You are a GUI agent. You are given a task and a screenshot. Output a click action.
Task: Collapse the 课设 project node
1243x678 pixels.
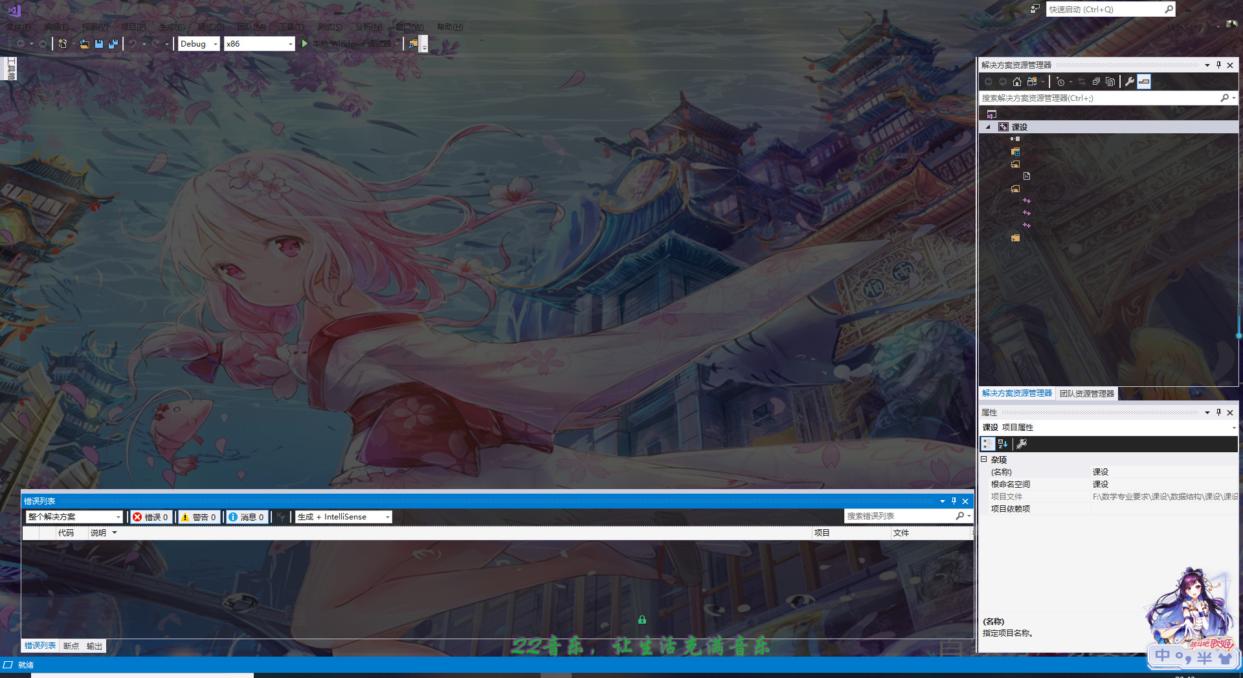tap(989, 127)
